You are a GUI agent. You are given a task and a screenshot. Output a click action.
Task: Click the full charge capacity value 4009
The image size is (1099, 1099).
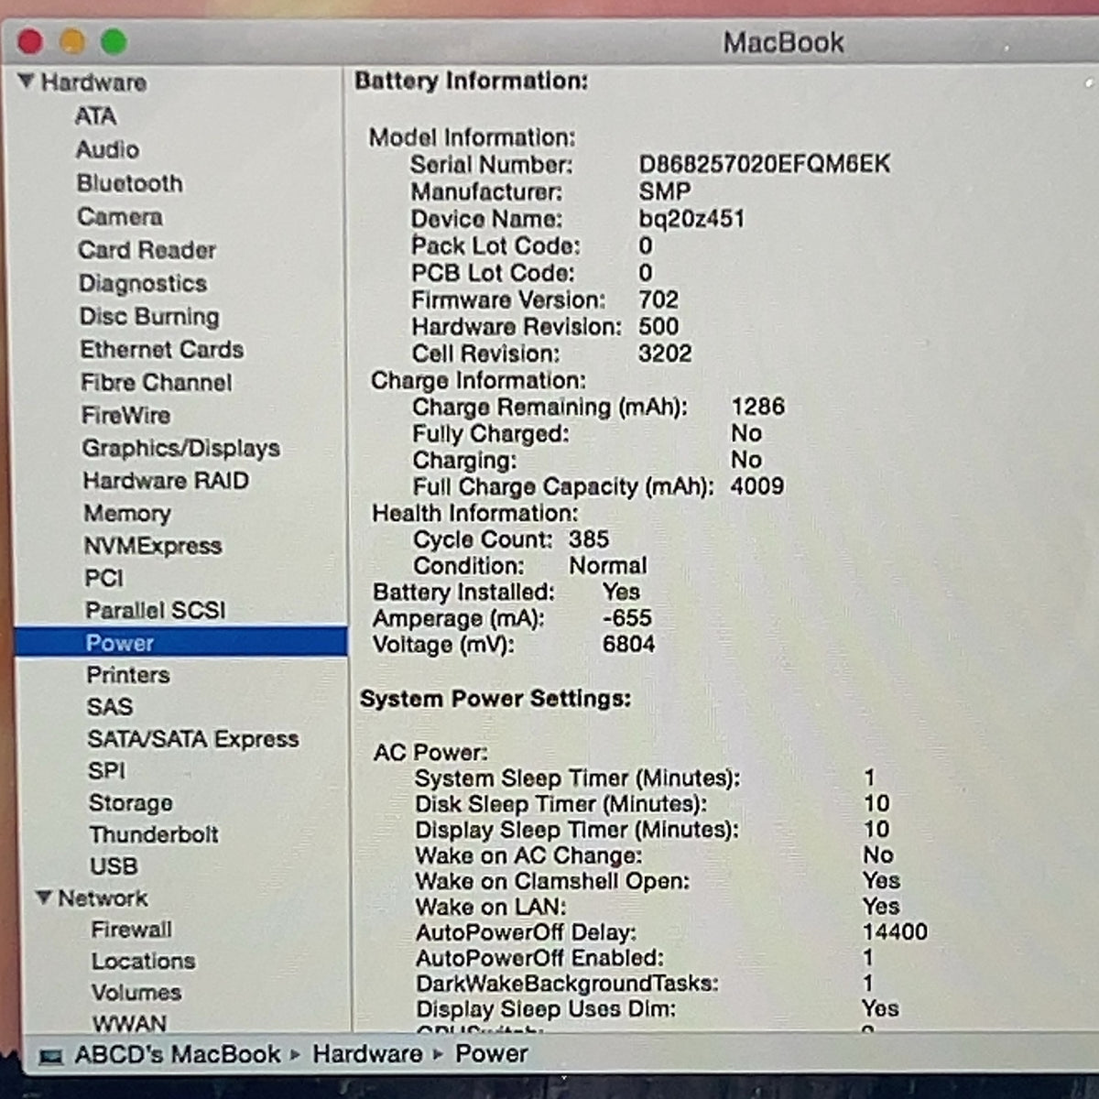point(757,486)
